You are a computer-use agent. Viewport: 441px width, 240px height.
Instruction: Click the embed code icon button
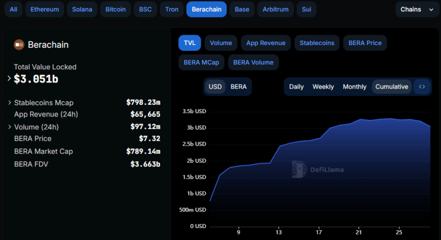tap(422, 87)
